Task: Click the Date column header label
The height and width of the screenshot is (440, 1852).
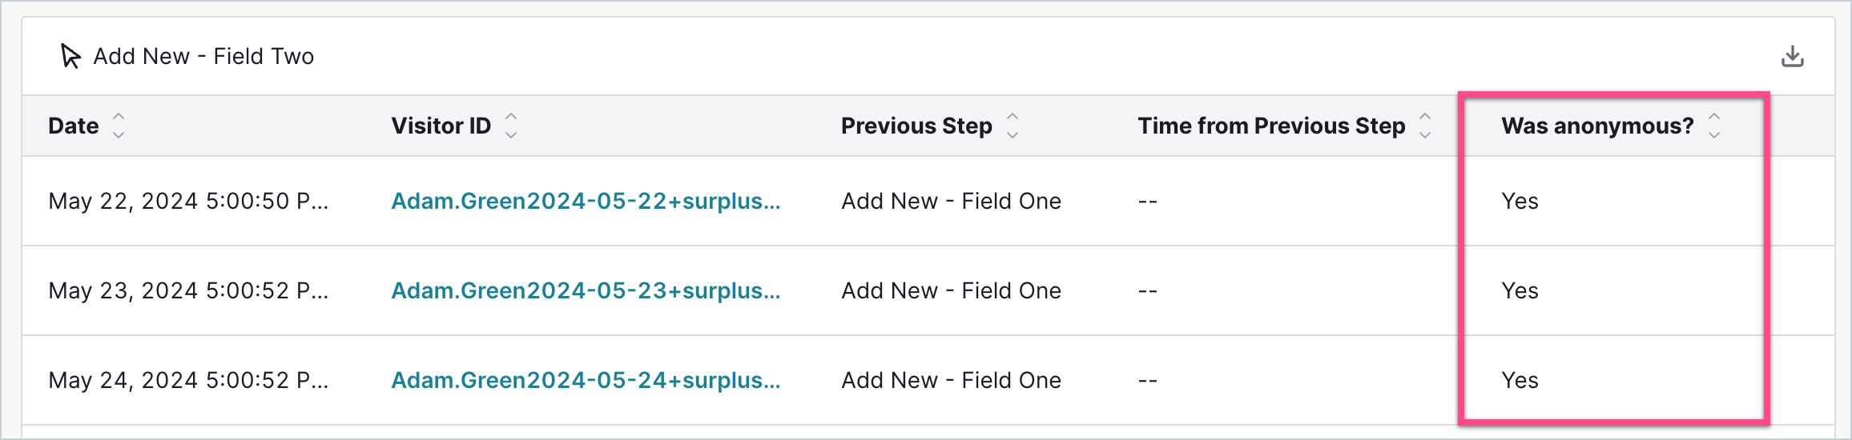Action: pos(74,126)
